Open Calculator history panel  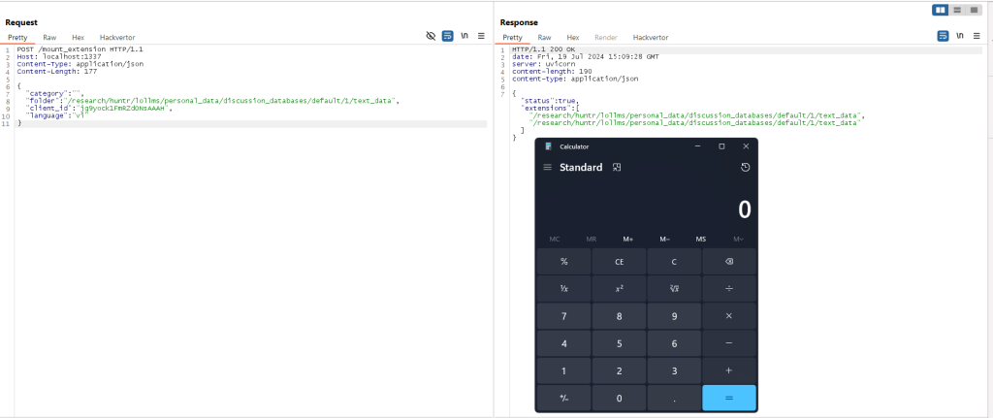(745, 168)
